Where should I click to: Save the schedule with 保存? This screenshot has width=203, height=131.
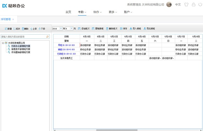pyautogui.click(x=124, y=29)
